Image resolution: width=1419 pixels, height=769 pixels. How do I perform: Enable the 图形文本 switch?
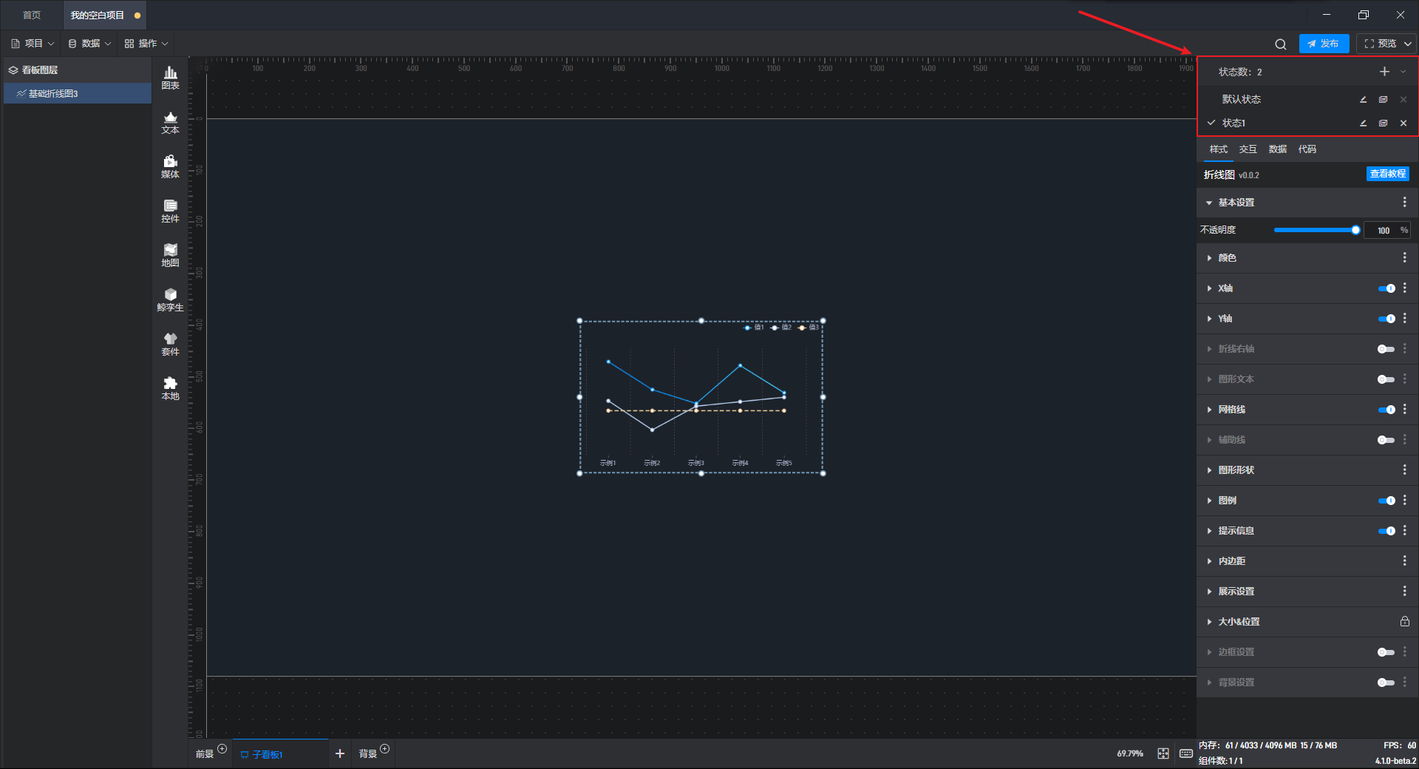(x=1386, y=379)
